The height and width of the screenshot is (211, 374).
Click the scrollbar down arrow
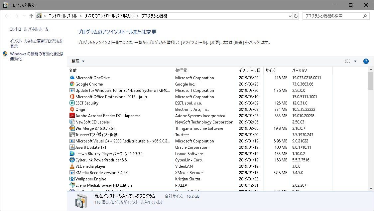pos(371,188)
